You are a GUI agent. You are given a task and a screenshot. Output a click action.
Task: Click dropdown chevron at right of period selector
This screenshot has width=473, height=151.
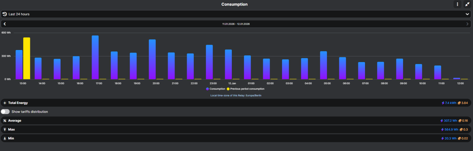click(x=467, y=14)
